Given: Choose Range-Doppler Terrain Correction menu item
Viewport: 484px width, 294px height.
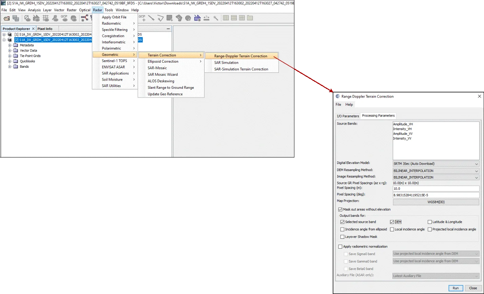Looking at the screenshot, I should tap(240, 56).
